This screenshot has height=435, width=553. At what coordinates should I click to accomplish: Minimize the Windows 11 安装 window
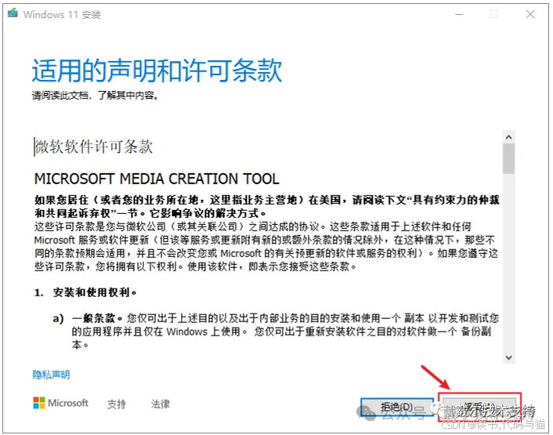[459, 14]
